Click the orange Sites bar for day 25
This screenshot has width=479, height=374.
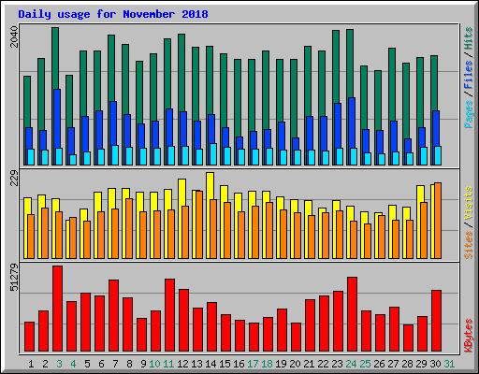[x=368, y=241]
